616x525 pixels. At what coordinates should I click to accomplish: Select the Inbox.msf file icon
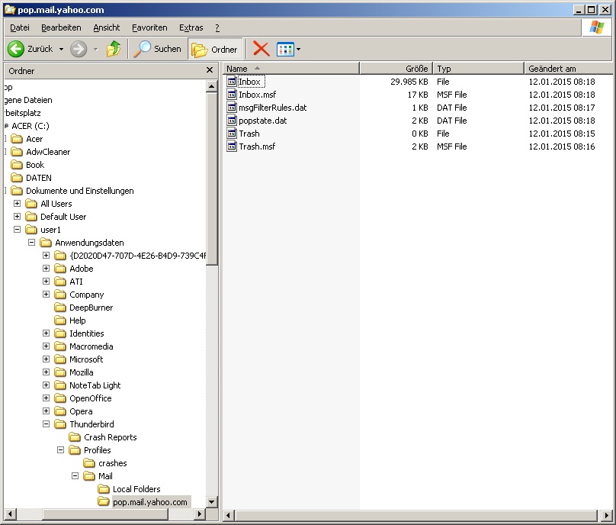point(232,95)
